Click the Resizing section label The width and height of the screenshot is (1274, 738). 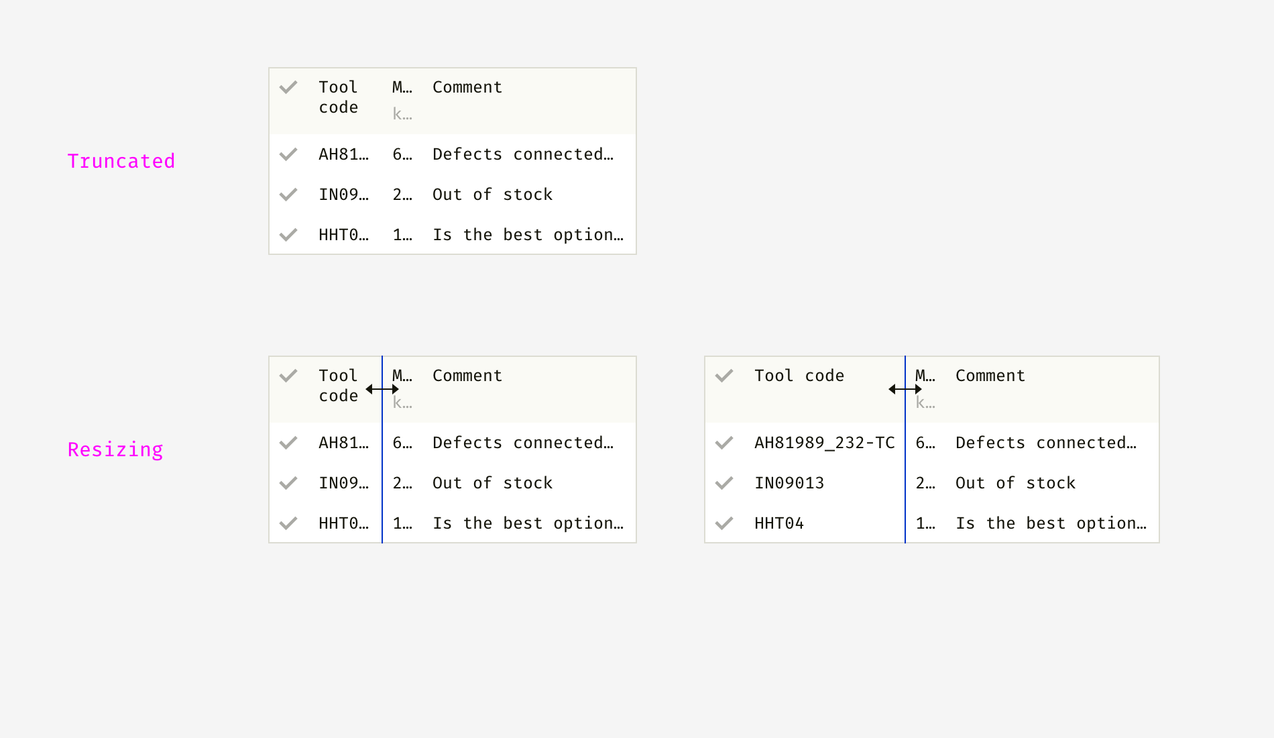click(x=115, y=450)
